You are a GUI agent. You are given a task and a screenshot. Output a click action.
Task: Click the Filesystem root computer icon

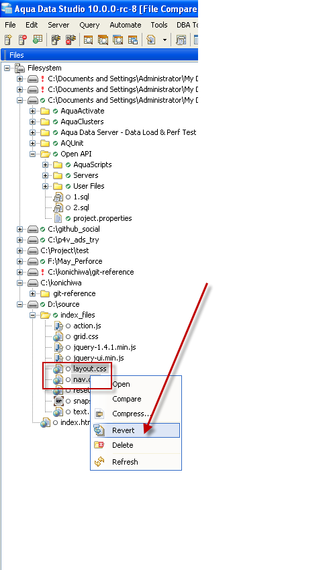coord(19,68)
